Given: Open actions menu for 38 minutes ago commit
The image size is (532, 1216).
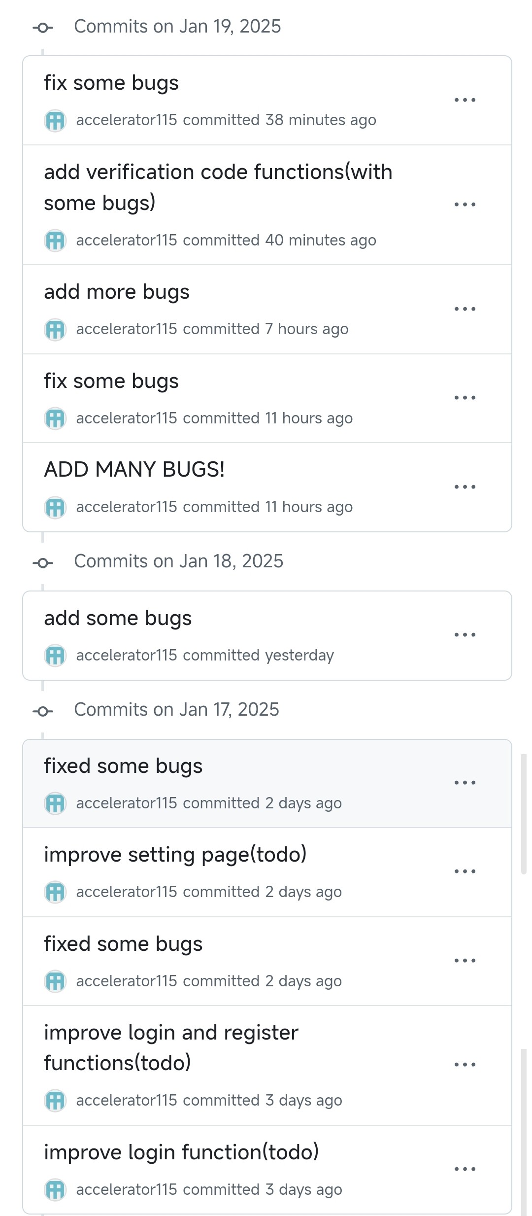Looking at the screenshot, I should click(465, 100).
